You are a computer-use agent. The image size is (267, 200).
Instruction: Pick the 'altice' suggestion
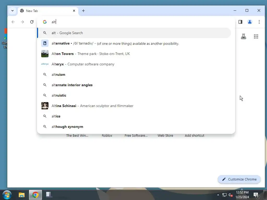click(x=134, y=116)
